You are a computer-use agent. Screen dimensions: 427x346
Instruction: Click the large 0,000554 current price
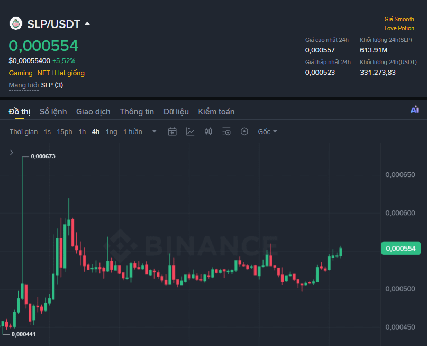(x=43, y=46)
